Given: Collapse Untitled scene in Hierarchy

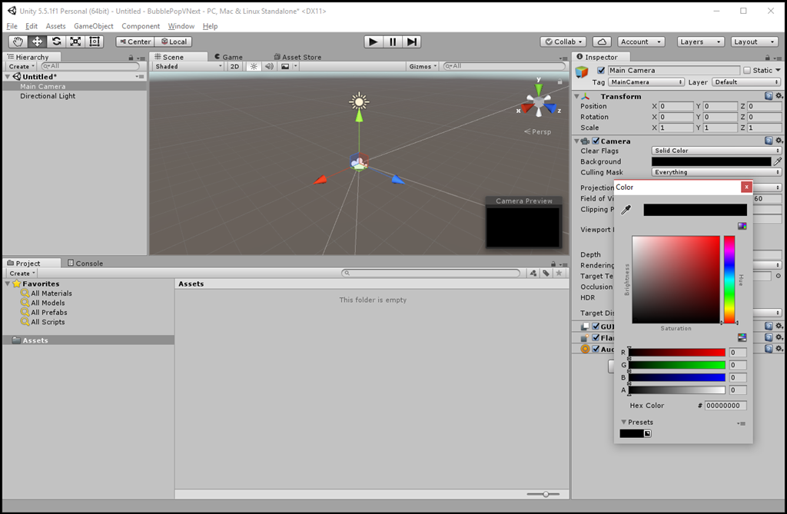Looking at the screenshot, I should (8, 77).
